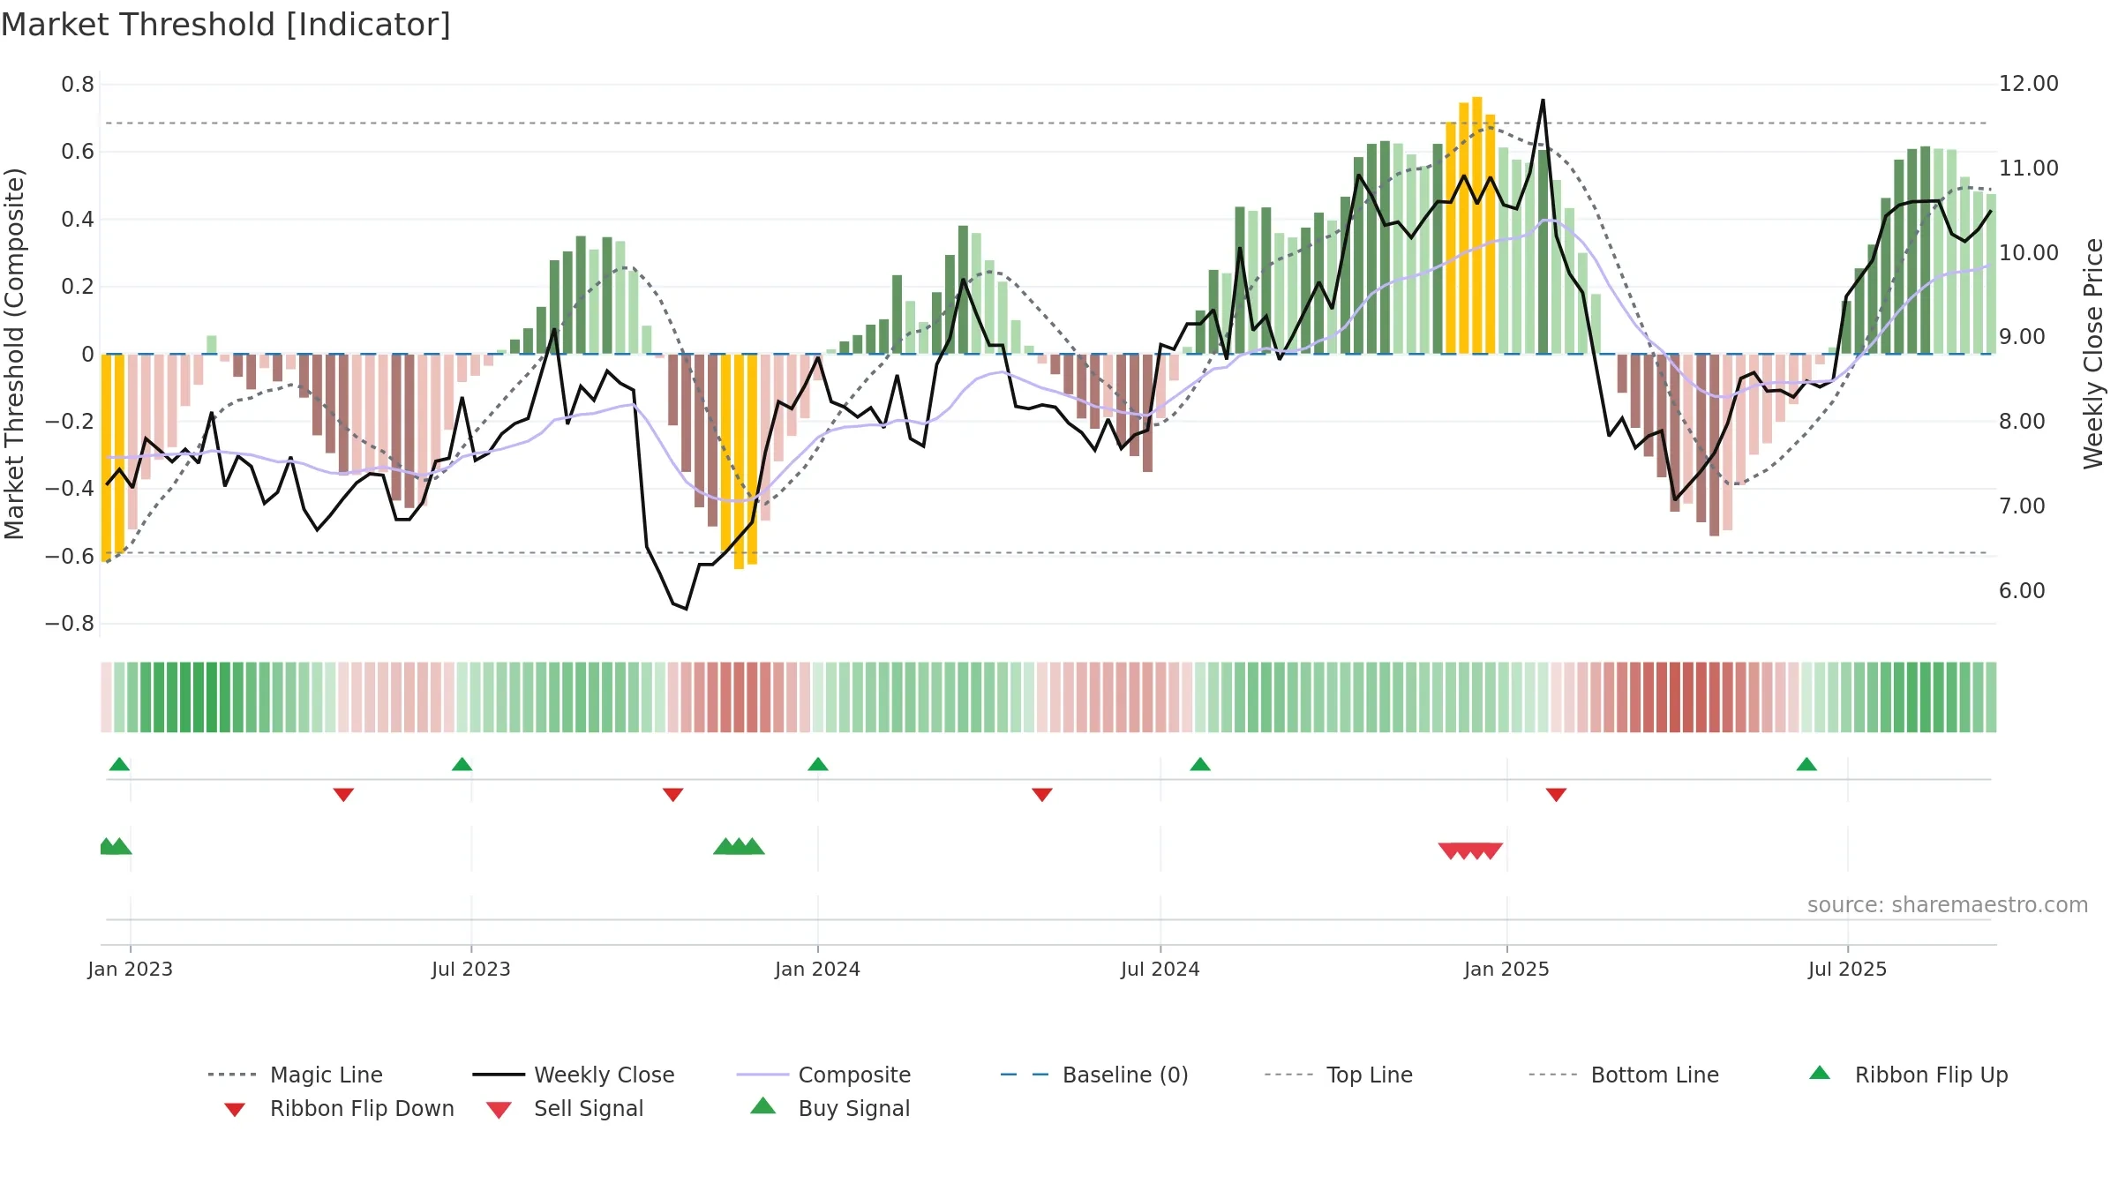Image resolution: width=2118 pixels, height=1191 pixels.
Task: Click the Buy Signal cluster near November 2023
Action: pos(739,846)
